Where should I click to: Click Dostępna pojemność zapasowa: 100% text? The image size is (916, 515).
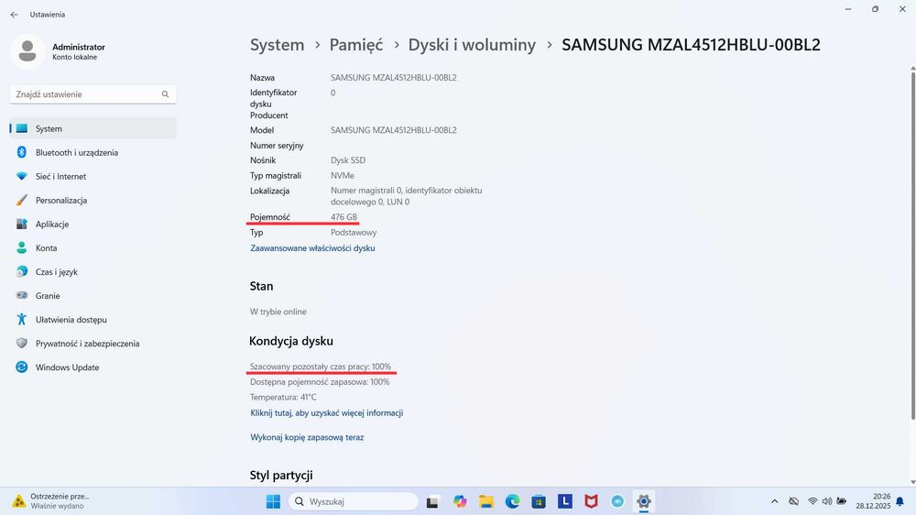320,382
